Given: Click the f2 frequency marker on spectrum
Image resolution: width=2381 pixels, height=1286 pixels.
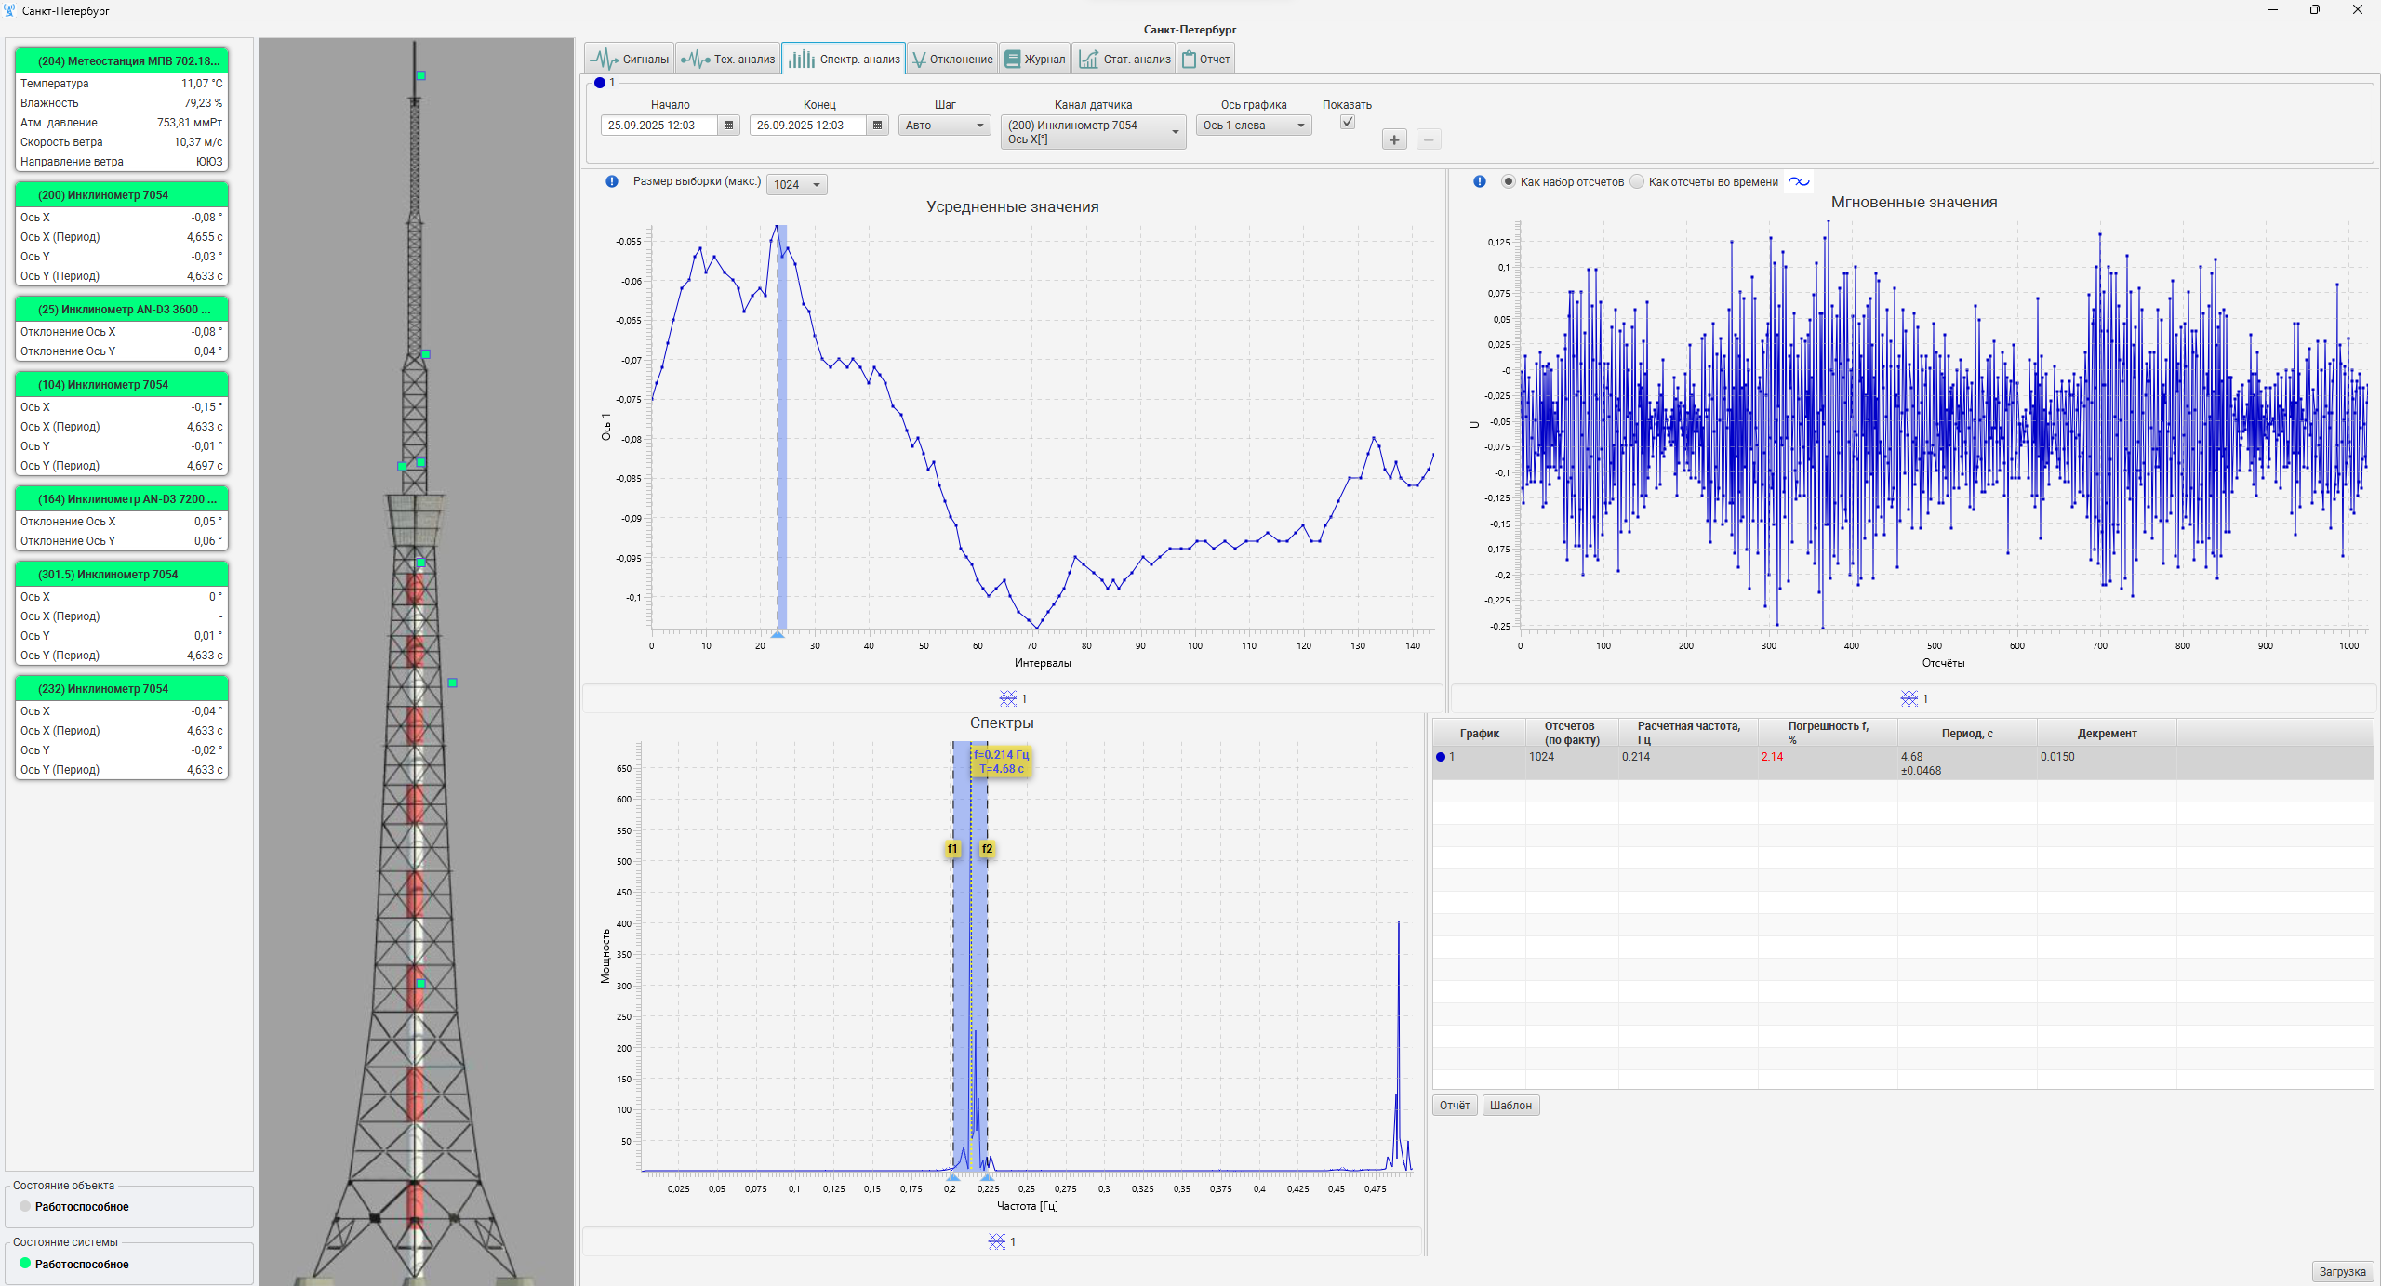Looking at the screenshot, I should click(x=987, y=849).
